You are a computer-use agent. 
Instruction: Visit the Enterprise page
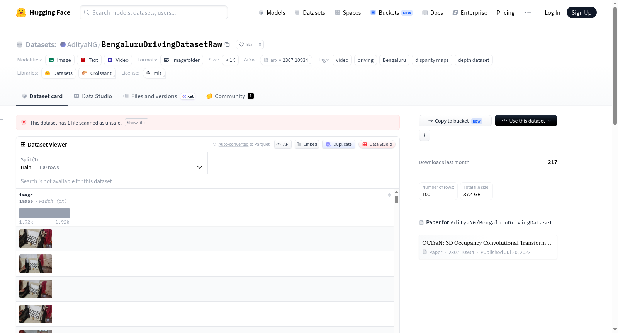coord(470,12)
